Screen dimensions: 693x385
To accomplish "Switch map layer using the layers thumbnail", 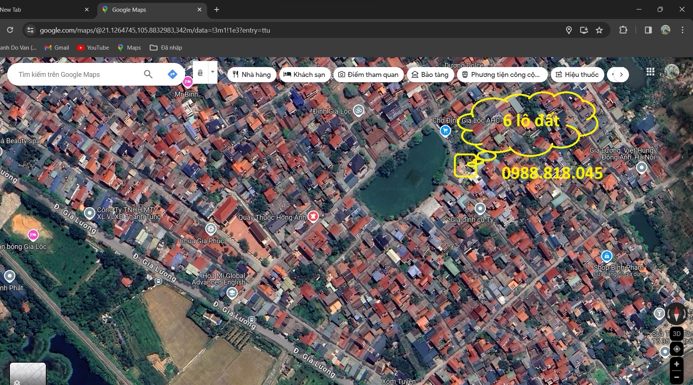I will point(28,374).
